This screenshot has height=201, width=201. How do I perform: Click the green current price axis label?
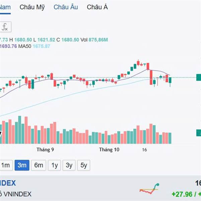(199, 77)
